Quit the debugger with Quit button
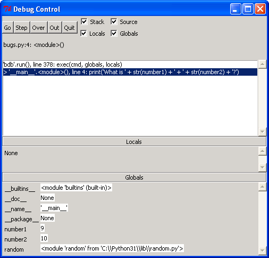The width and height of the screenshot is (269, 258). tap(70, 28)
